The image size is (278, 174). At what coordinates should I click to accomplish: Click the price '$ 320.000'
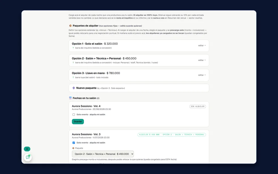[x=111, y=44]
